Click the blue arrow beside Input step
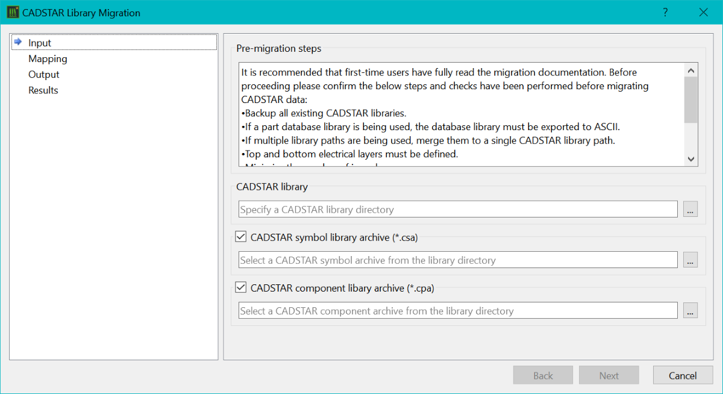 tap(18, 42)
